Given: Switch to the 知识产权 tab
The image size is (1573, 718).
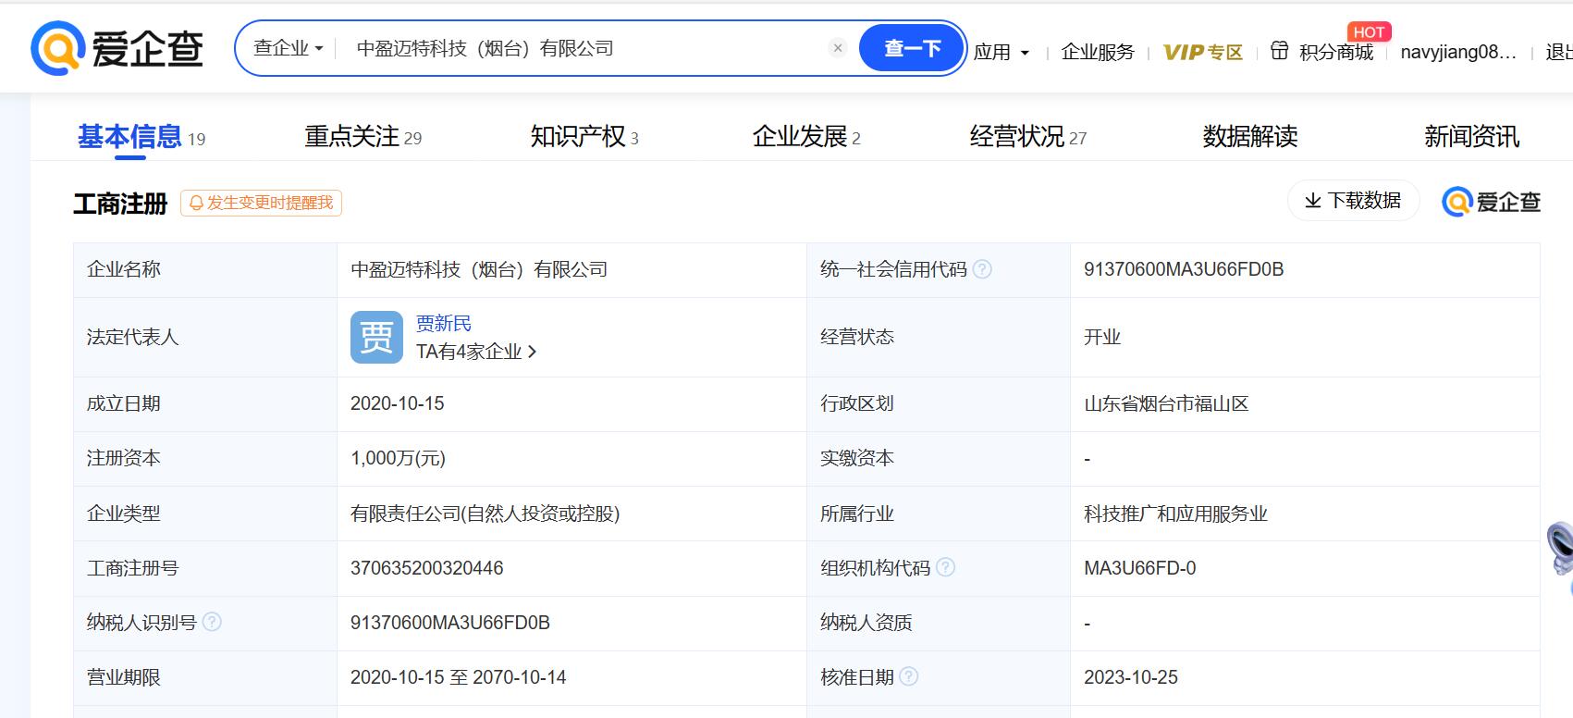Looking at the screenshot, I should coord(584,137).
